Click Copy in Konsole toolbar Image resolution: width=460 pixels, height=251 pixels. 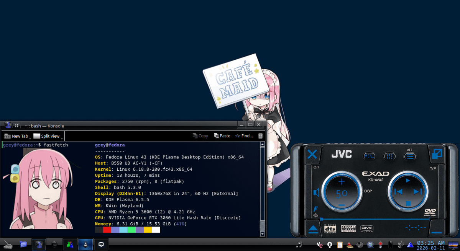coord(200,136)
